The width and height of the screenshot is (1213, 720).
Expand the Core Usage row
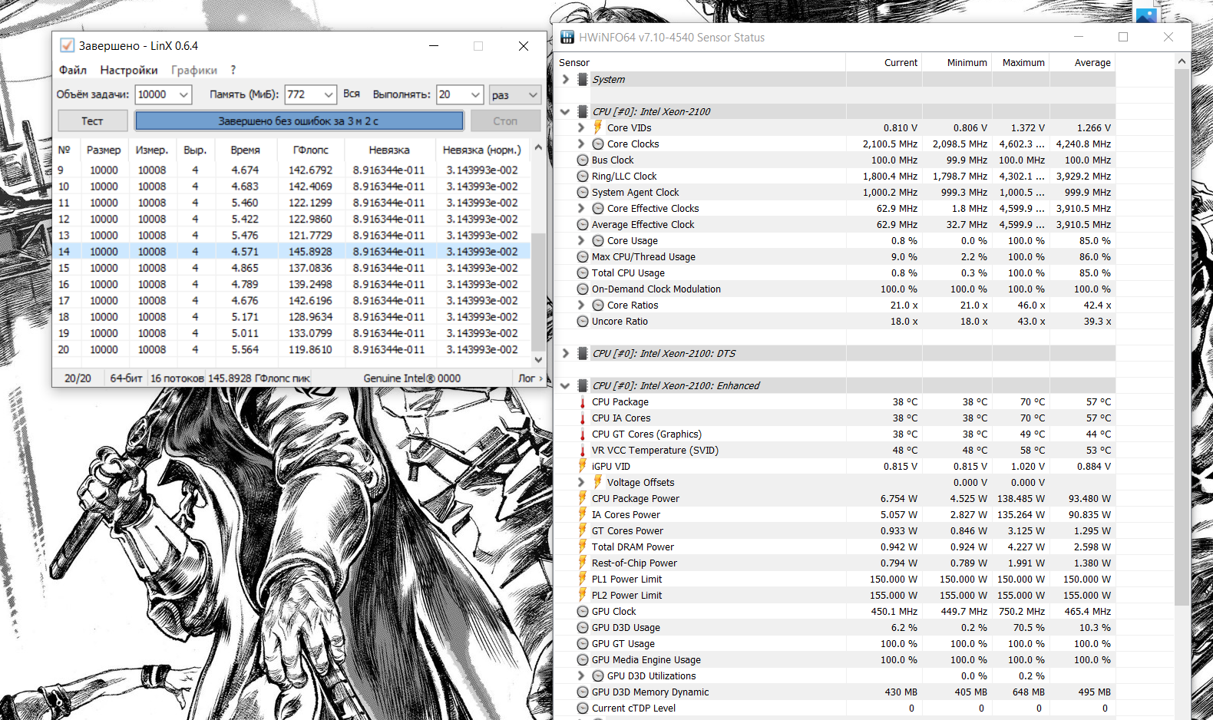pos(581,240)
